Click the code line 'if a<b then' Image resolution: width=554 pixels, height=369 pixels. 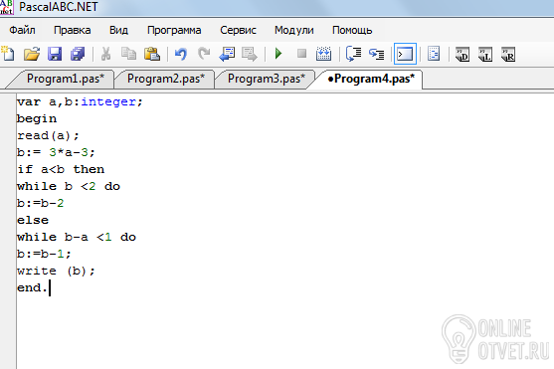coord(61,169)
